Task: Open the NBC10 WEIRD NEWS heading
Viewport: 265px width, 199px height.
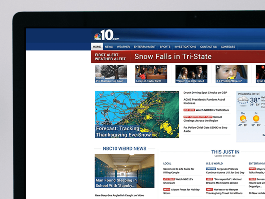Action: click(x=124, y=148)
